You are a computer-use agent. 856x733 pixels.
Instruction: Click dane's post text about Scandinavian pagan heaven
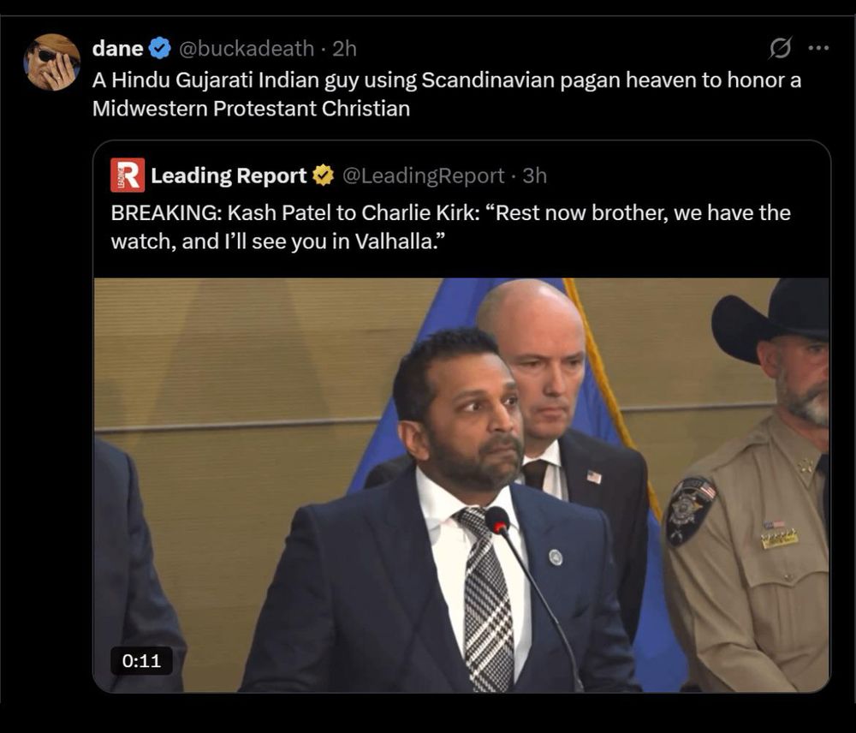(x=447, y=94)
